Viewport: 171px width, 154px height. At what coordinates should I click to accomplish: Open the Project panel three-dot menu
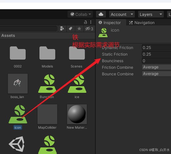click(x=91, y=22)
